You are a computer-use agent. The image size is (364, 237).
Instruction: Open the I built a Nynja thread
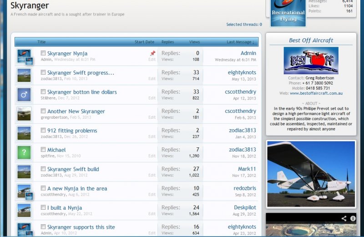(65, 207)
